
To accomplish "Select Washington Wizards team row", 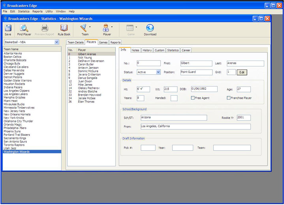I will click(x=32, y=151).
